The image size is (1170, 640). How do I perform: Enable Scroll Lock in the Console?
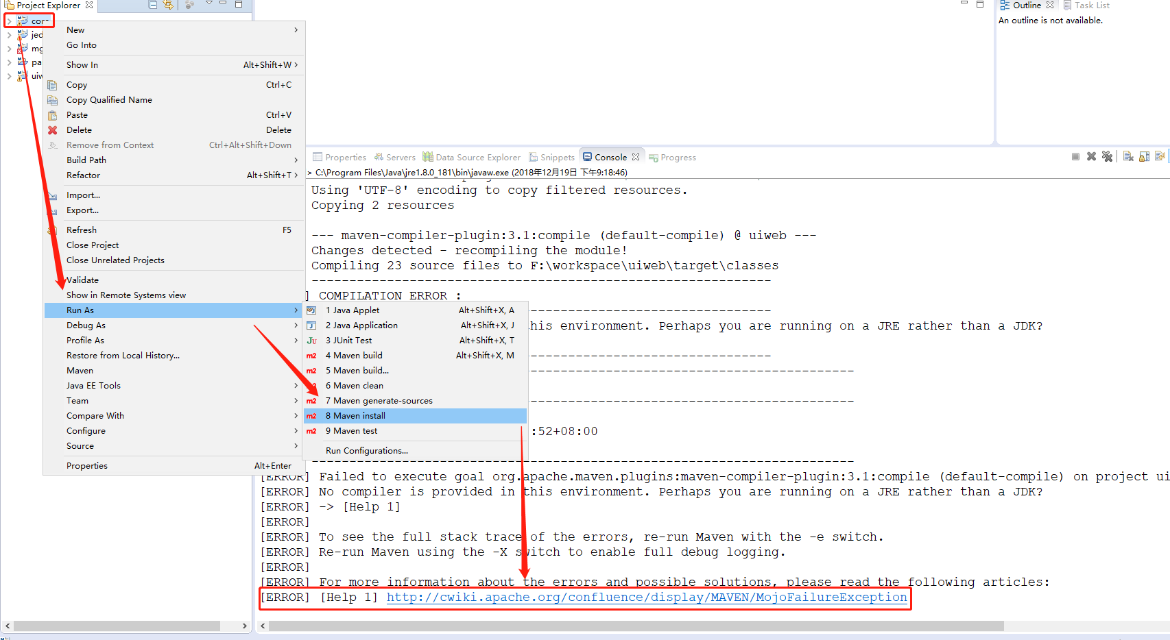pos(1144,156)
